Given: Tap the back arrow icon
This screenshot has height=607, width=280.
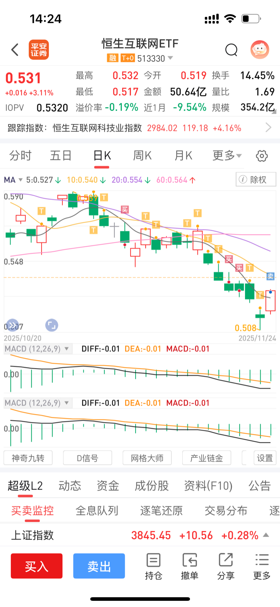Looking at the screenshot, I should [15, 50].
